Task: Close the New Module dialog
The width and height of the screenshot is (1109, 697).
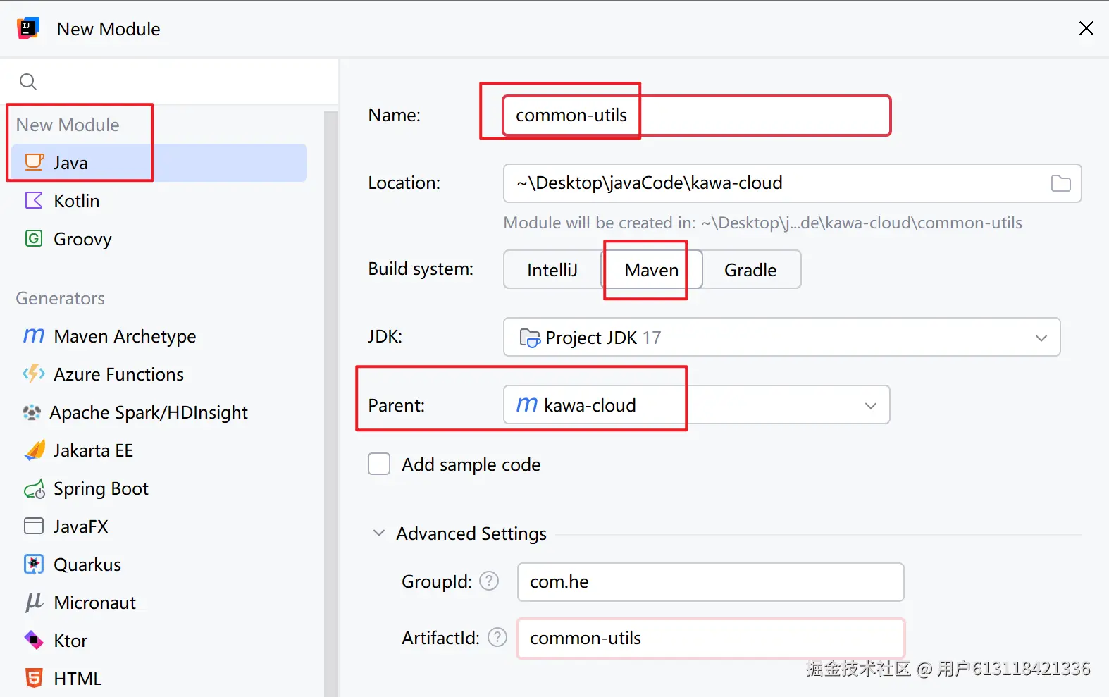Action: pyautogui.click(x=1086, y=28)
